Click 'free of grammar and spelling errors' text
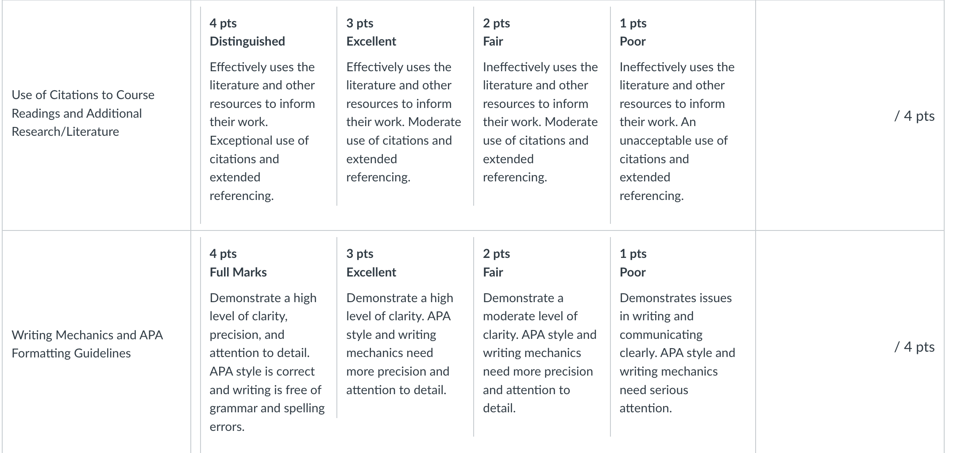The image size is (965, 453). pos(267,408)
